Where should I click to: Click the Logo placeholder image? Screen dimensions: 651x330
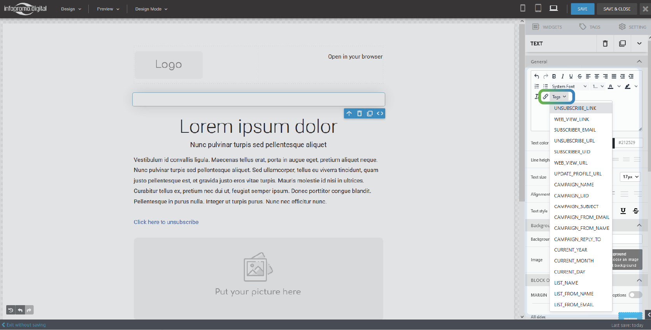click(x=168, y=65)
